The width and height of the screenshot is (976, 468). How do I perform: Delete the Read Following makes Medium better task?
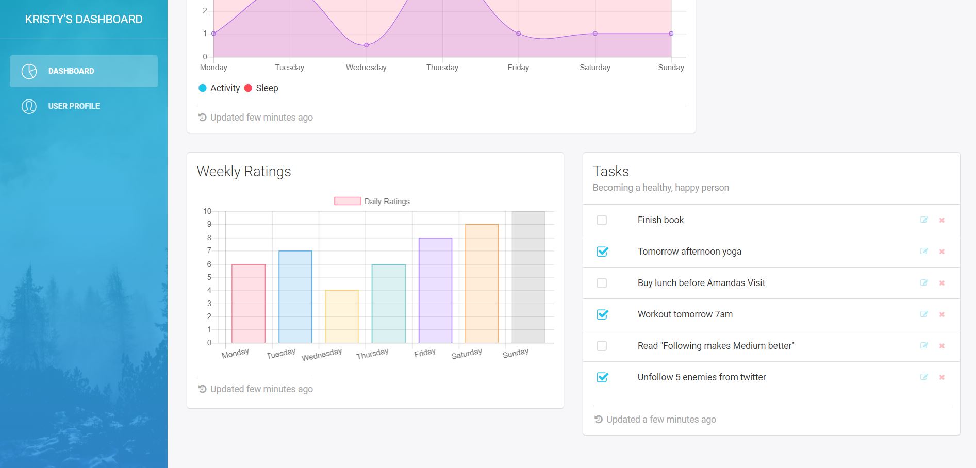(x=942, y=346)
